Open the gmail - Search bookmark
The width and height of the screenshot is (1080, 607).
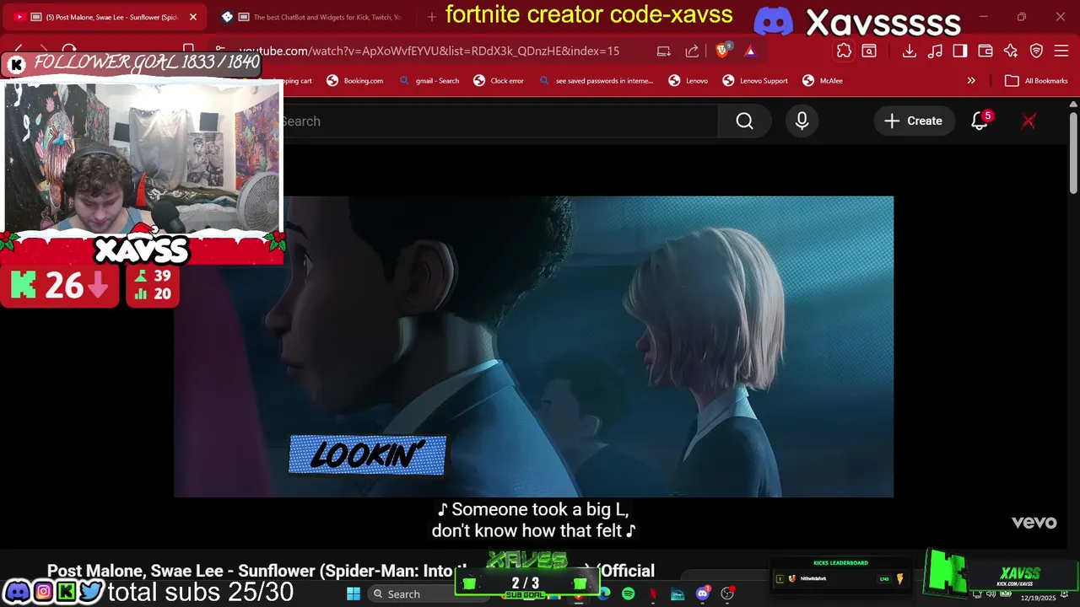click(429, 81)
